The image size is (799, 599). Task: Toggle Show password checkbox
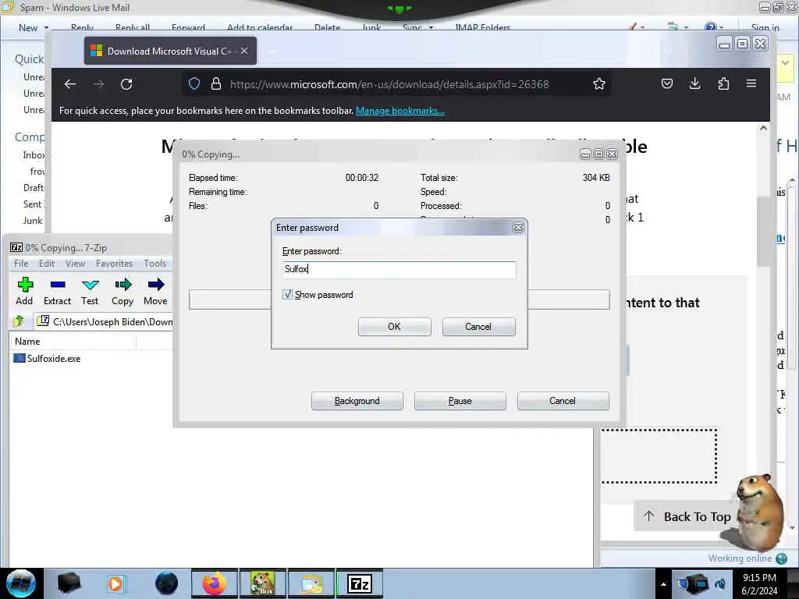tap(287, 294)
